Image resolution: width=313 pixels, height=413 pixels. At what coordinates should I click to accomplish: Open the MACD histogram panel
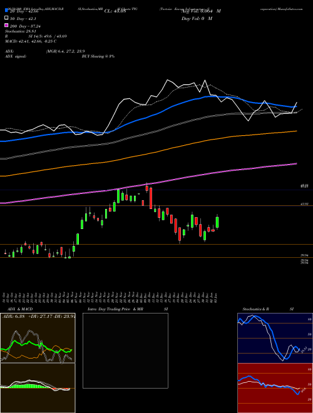38,388
